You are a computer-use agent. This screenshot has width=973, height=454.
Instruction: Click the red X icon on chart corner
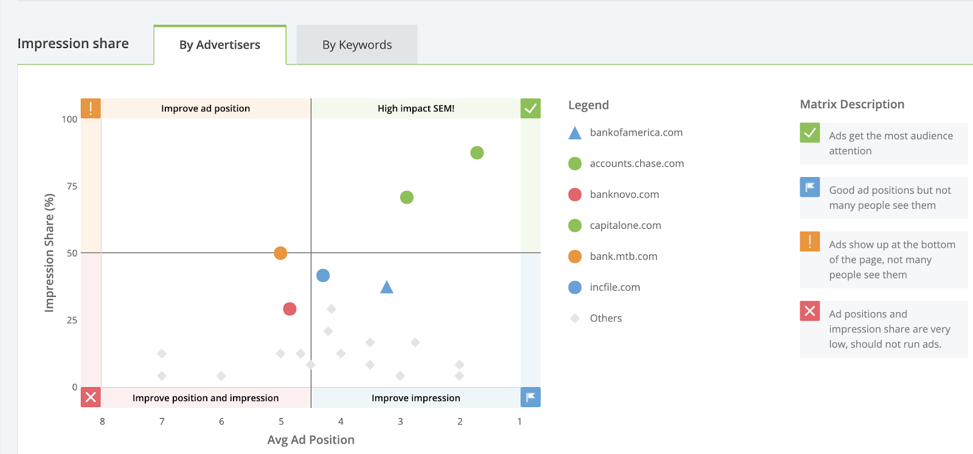tap(91, 397)
